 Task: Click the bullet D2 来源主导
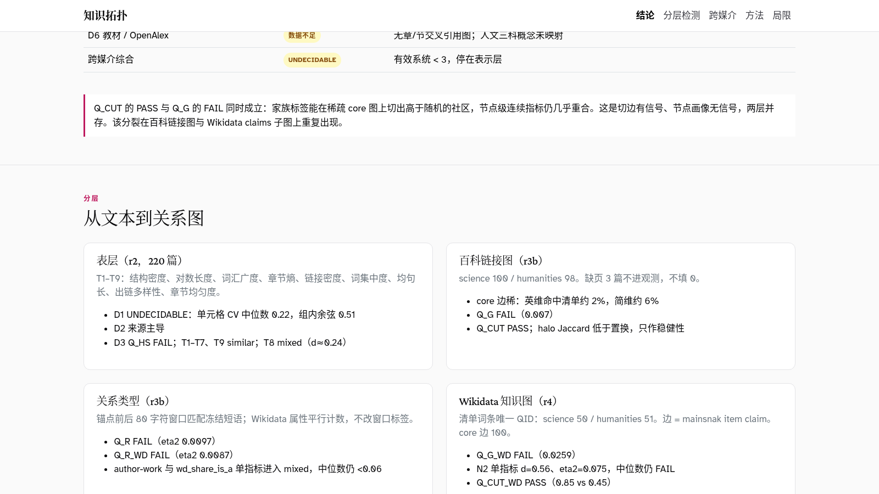click(140, 328)
